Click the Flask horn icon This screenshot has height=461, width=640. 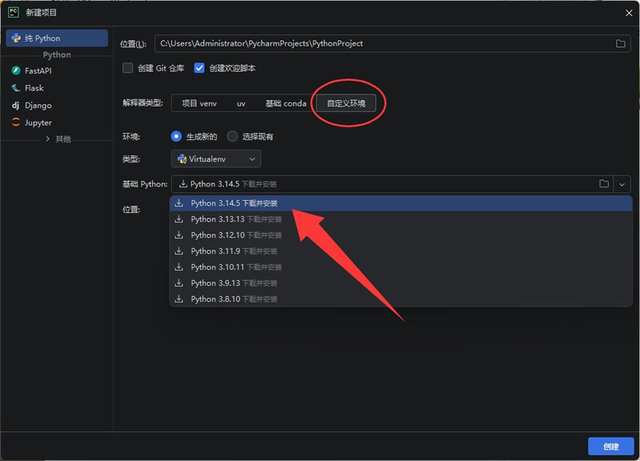(x=16, y=88)
